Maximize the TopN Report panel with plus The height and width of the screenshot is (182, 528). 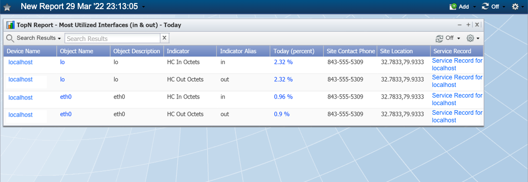(x=468, y=25)
